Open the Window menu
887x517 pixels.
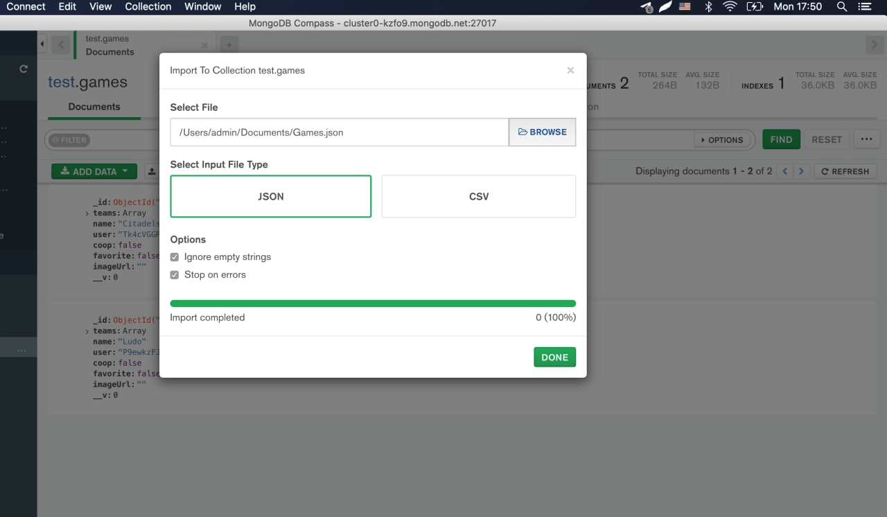click(203, 7)
